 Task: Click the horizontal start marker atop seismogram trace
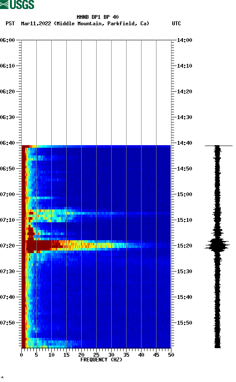pos(218,146)
